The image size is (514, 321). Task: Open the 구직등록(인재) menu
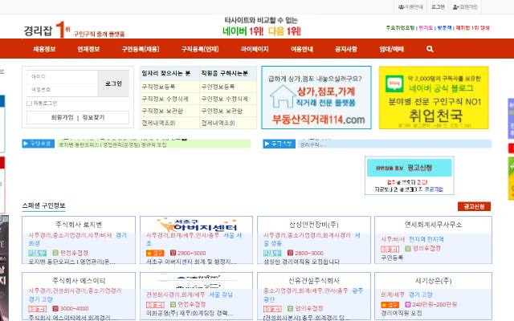click(x=200, y=49)
